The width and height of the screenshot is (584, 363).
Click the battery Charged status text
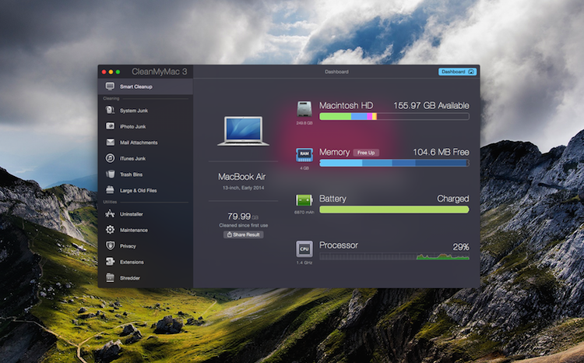(x=453, y=199)
